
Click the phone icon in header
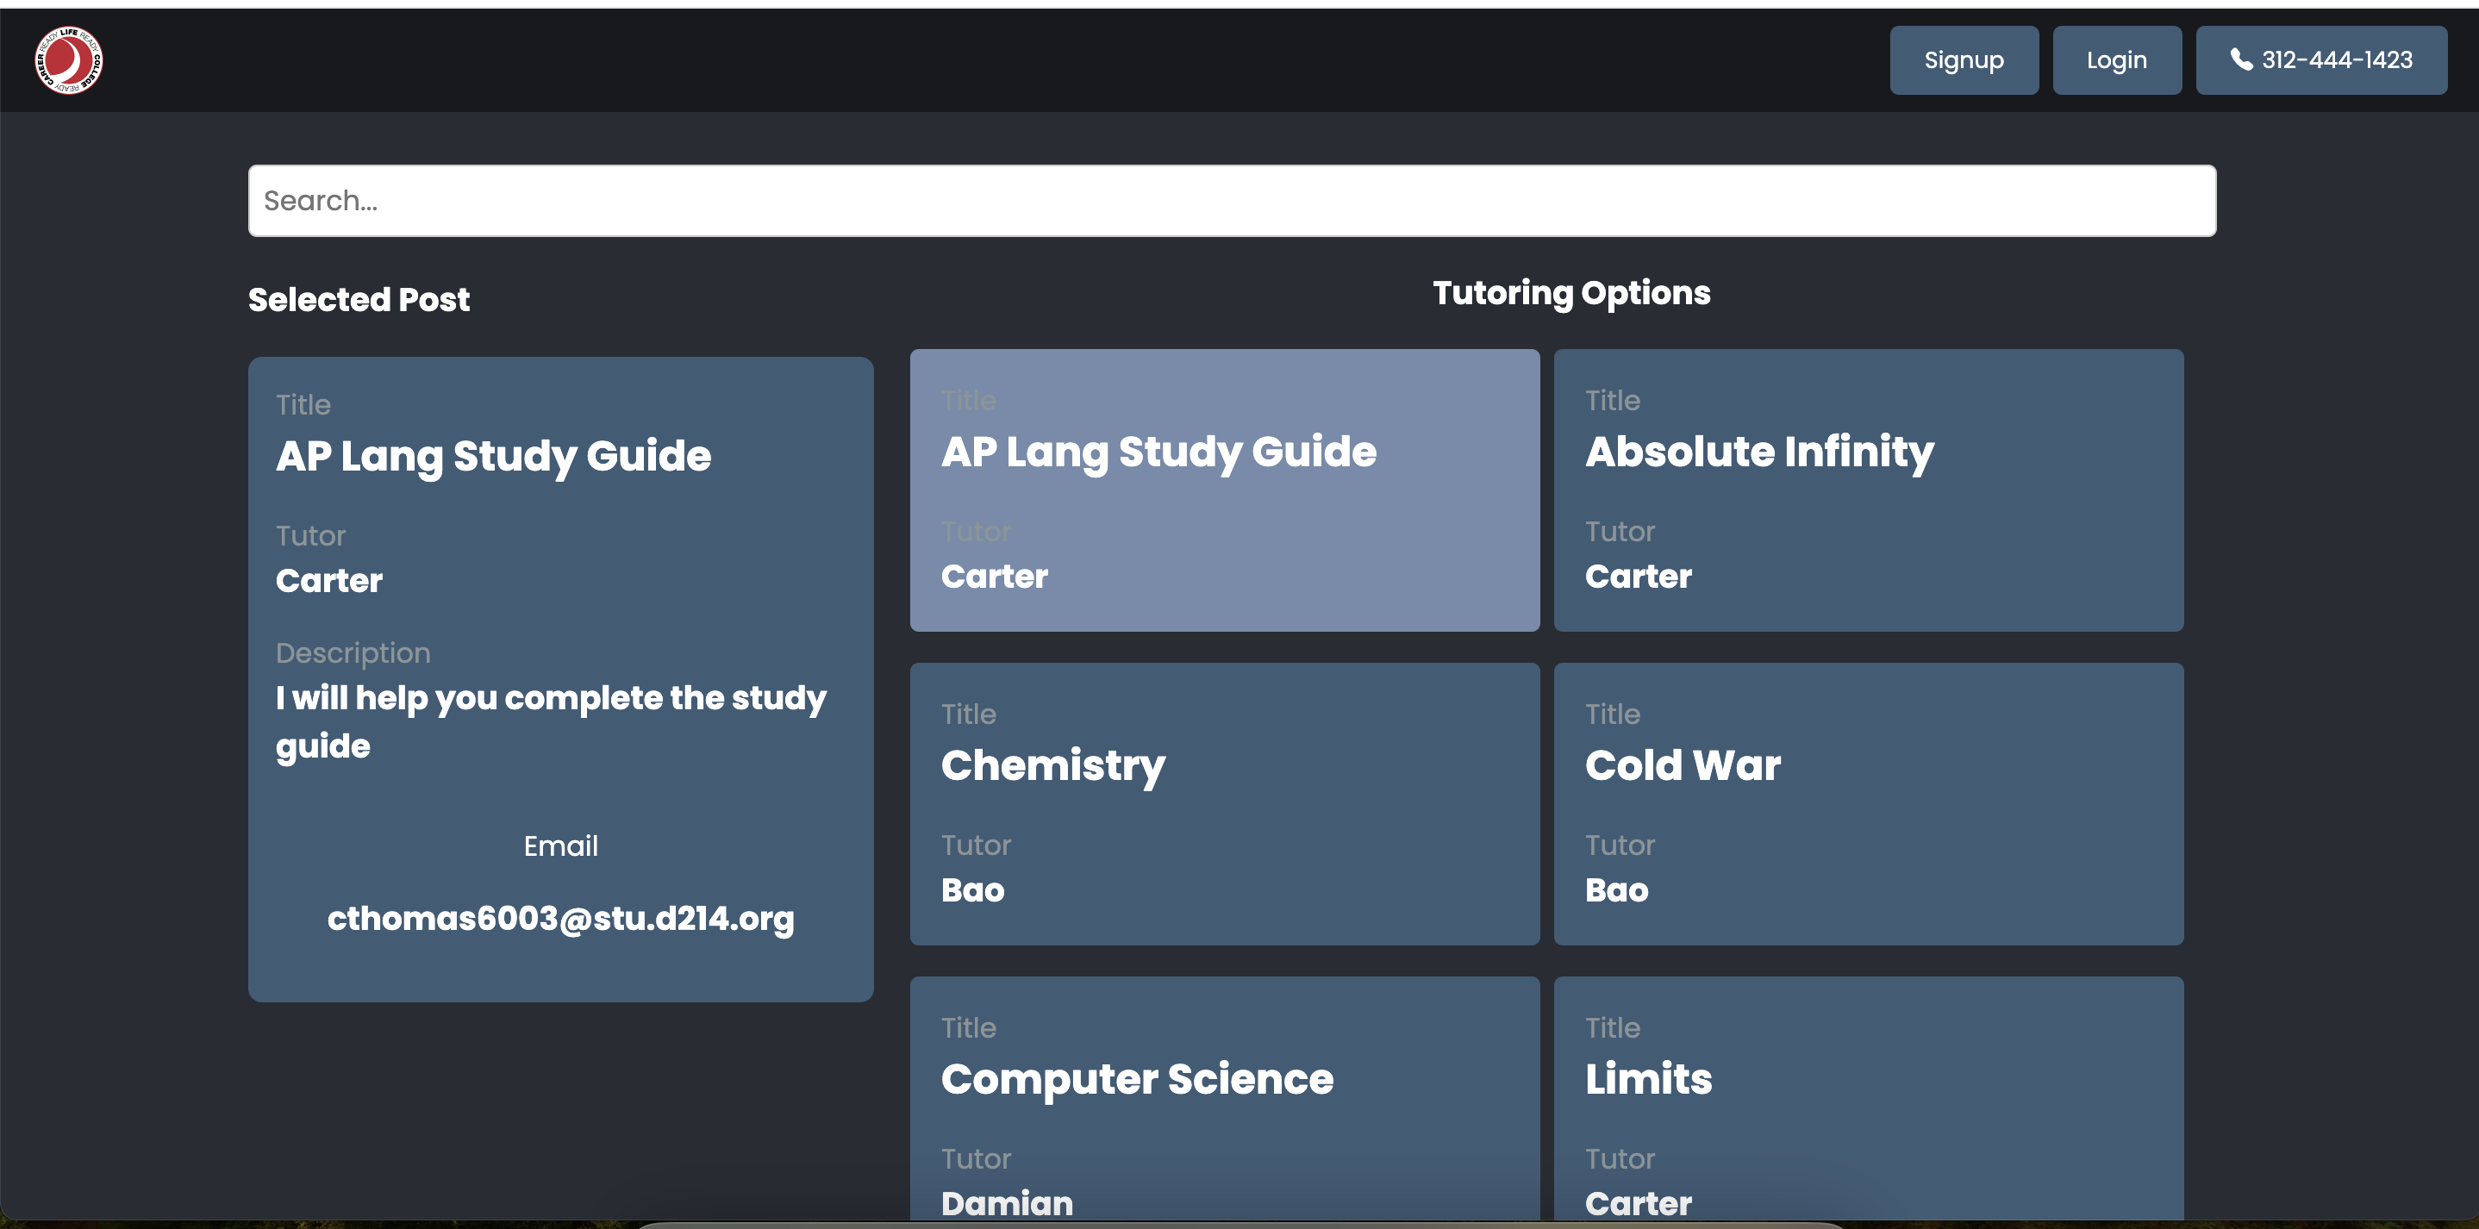click(x=2240, y=59)
